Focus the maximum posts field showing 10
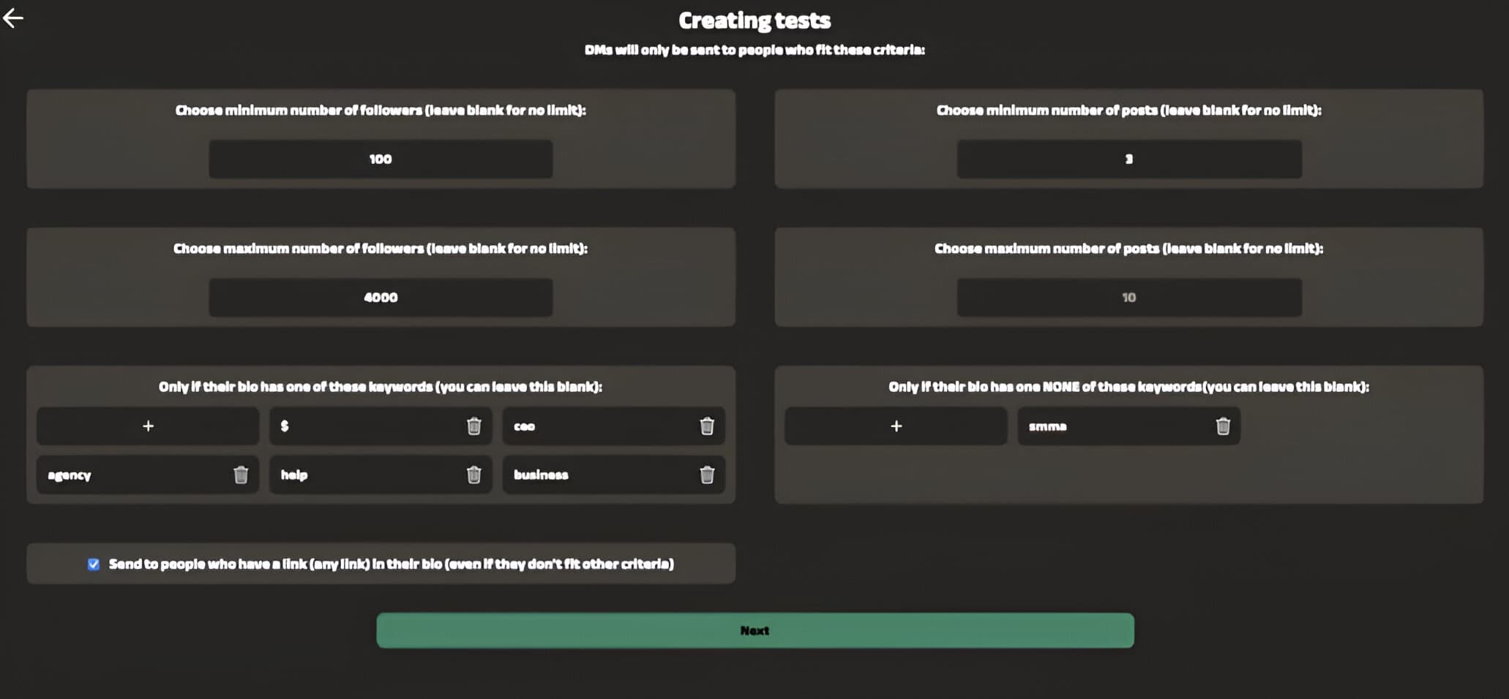Screen dimensions: 1509x699 (x=1128, y=298)
